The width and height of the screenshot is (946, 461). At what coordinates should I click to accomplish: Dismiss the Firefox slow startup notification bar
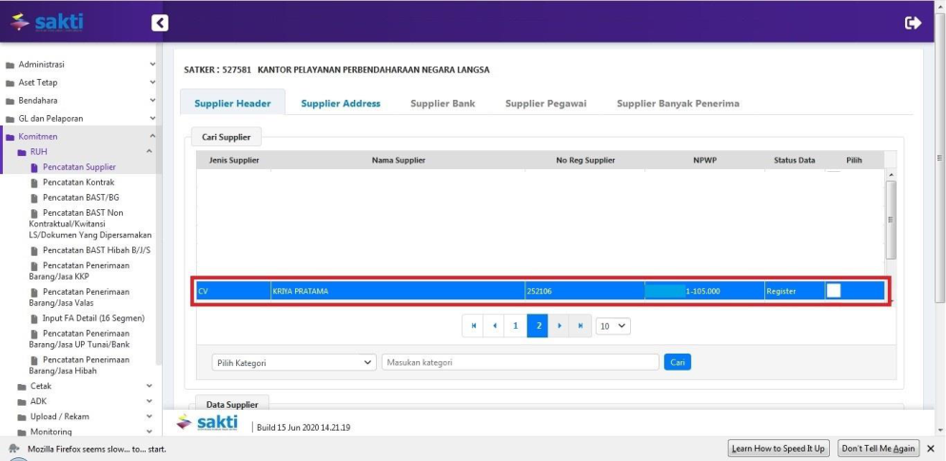pyautogui.click(x=931, y=449)
